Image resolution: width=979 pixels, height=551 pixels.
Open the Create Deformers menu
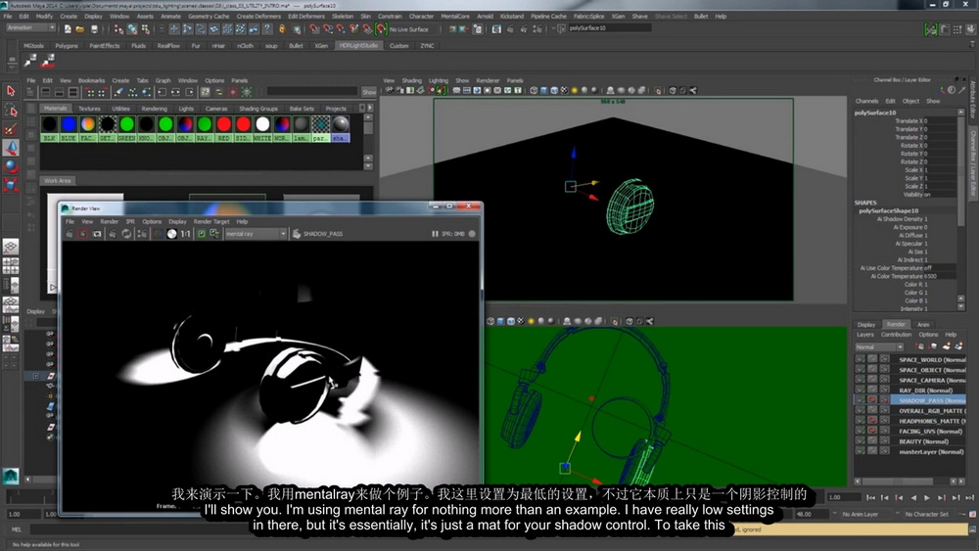pyautogui.click(x=258, y=17)
